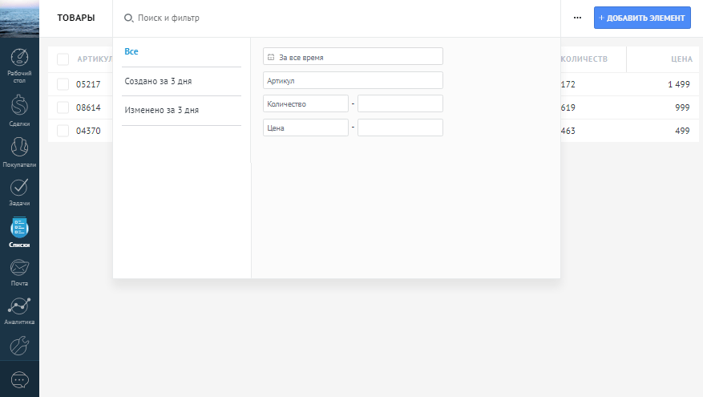Open the chat bubble icon at sidebar bottom
This screenshot has width=703, height=397.
pyautogui.click(x=19, y=379)
